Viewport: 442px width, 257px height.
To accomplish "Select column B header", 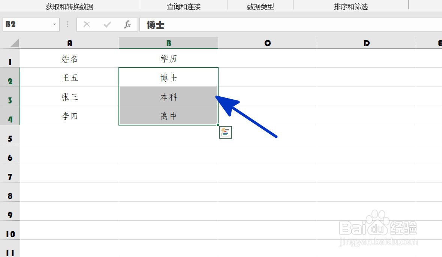I will coord(168,42).
